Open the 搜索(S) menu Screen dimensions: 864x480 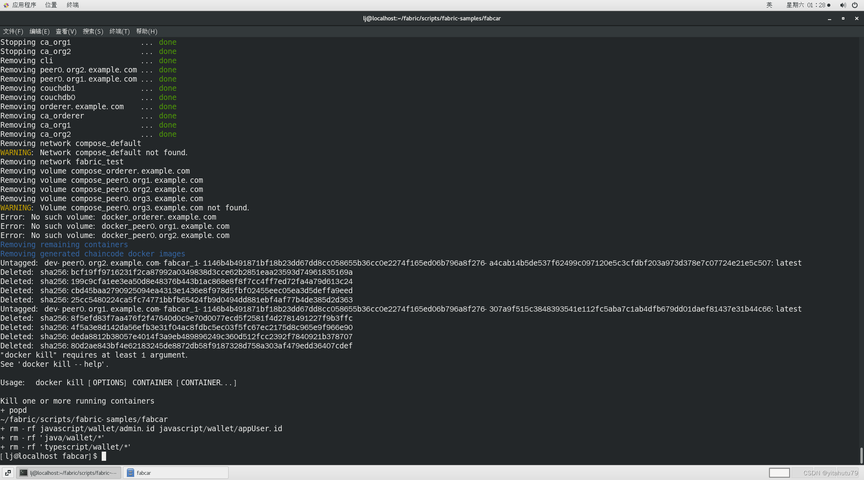(93, 31)
